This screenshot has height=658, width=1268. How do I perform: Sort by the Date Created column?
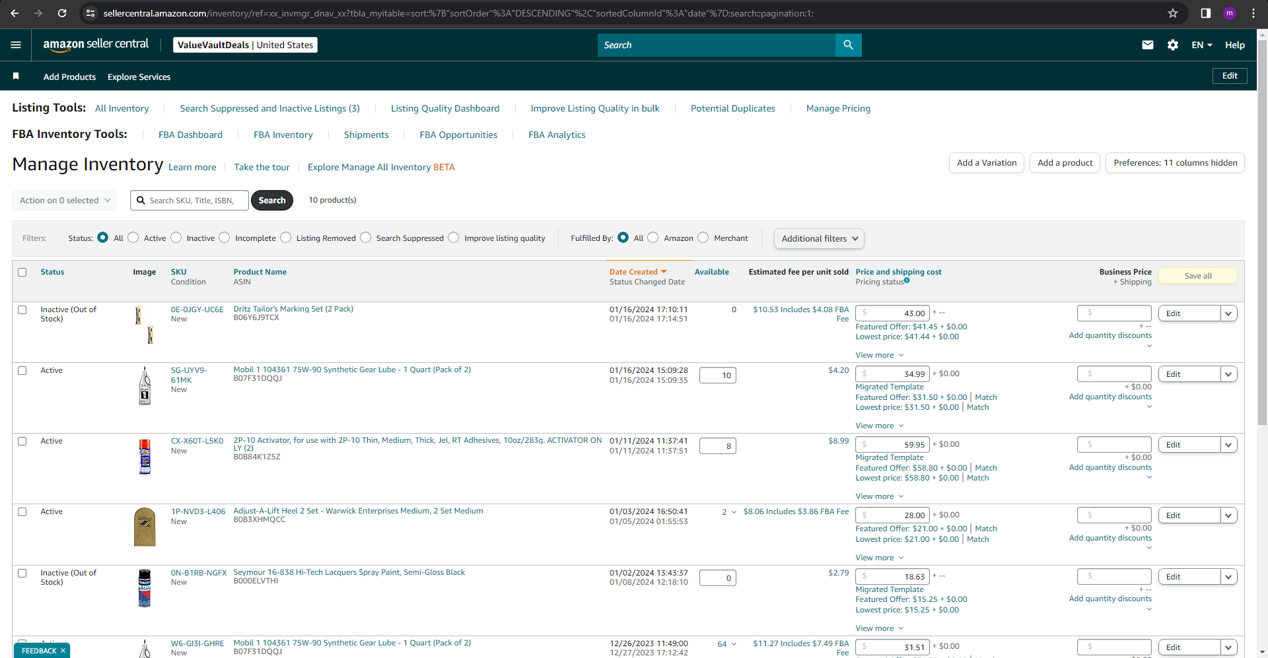click(638, 272)
